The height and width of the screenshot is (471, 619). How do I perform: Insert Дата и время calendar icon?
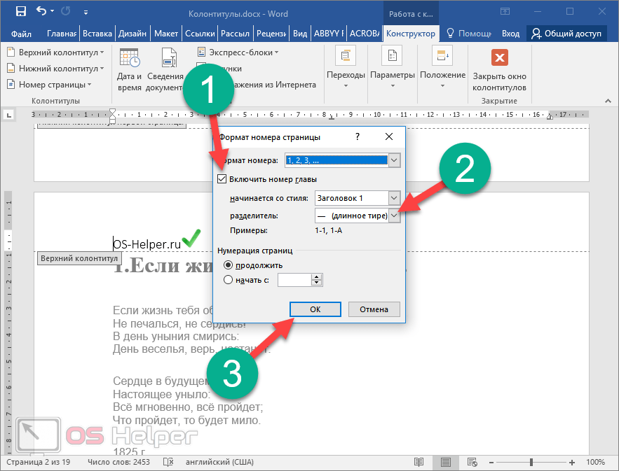click(129, 58)
